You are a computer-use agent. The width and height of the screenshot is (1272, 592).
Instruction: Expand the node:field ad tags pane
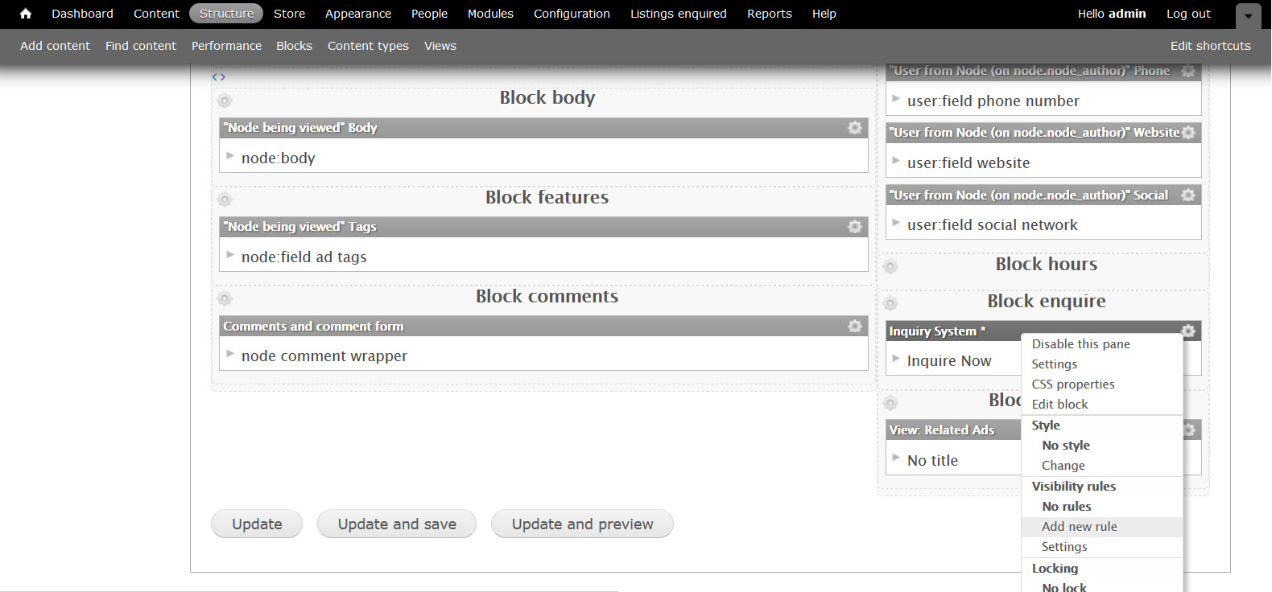point(230,255)
